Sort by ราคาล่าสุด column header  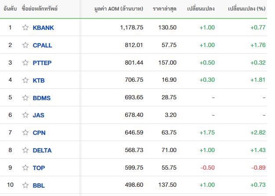point(164,9)
